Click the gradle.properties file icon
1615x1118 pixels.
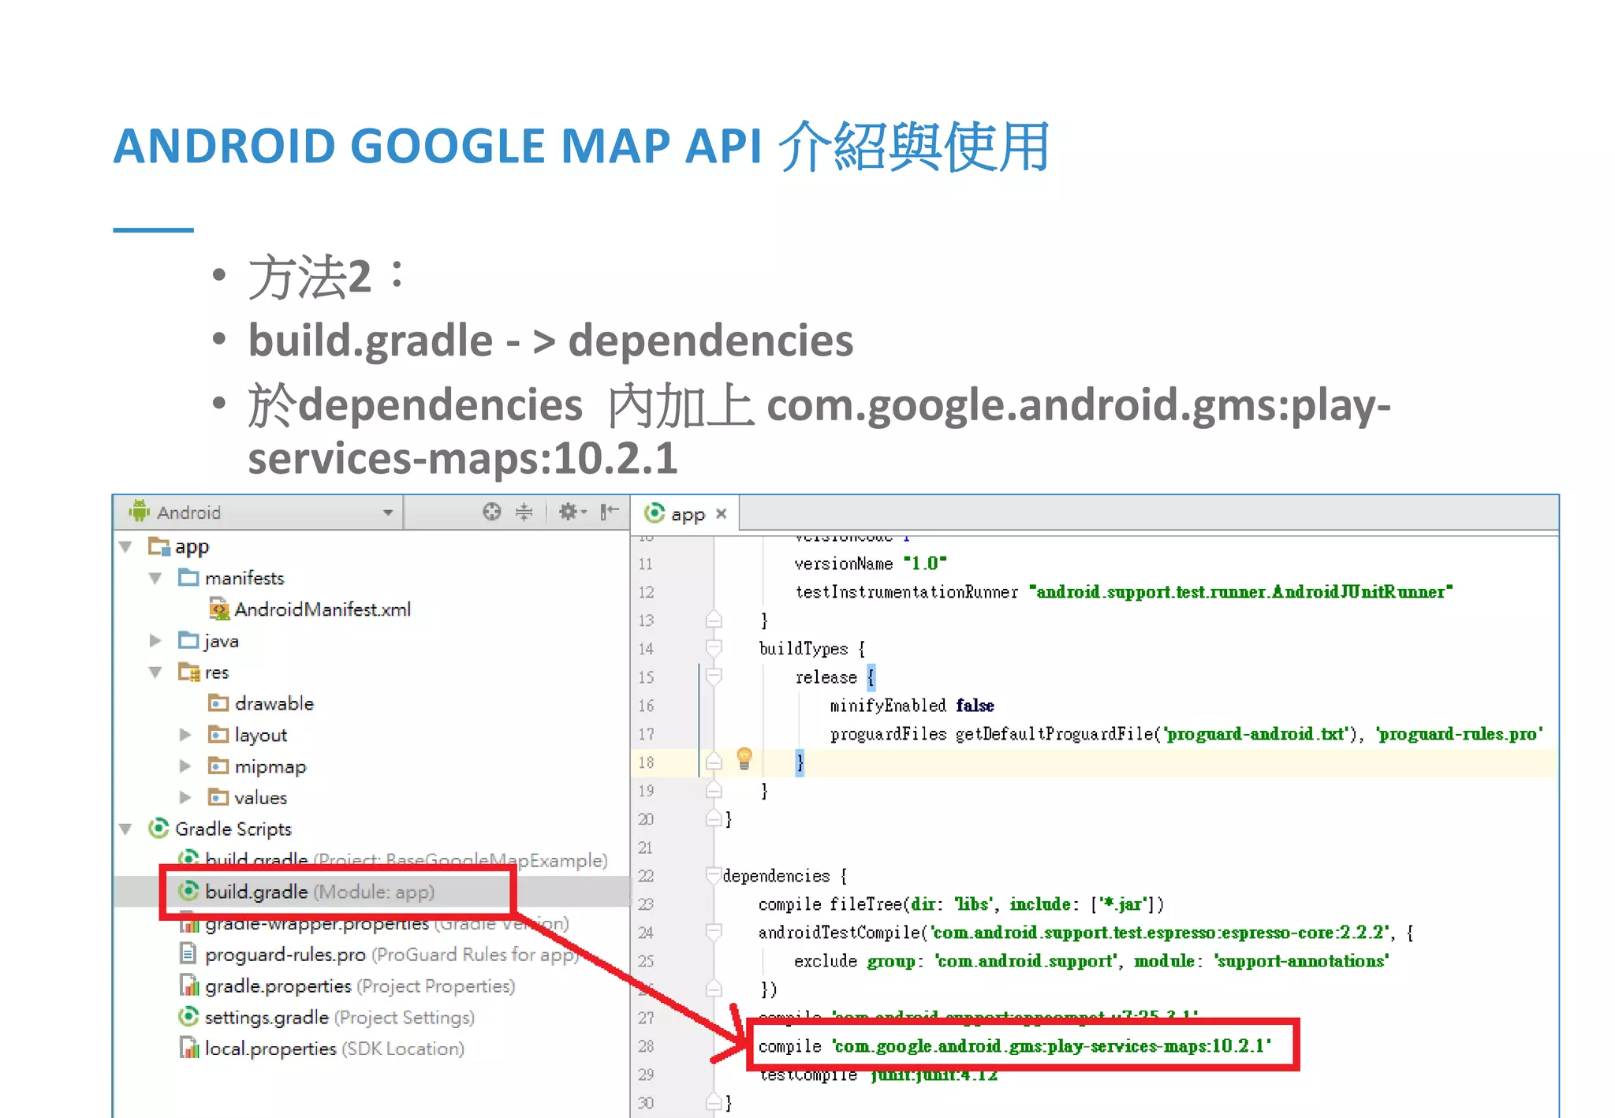(188, 986)
